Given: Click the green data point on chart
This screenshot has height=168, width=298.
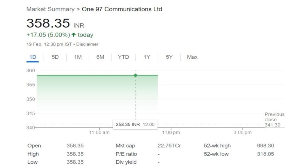Looking at the screenshot, I should [x=135, y=75].
